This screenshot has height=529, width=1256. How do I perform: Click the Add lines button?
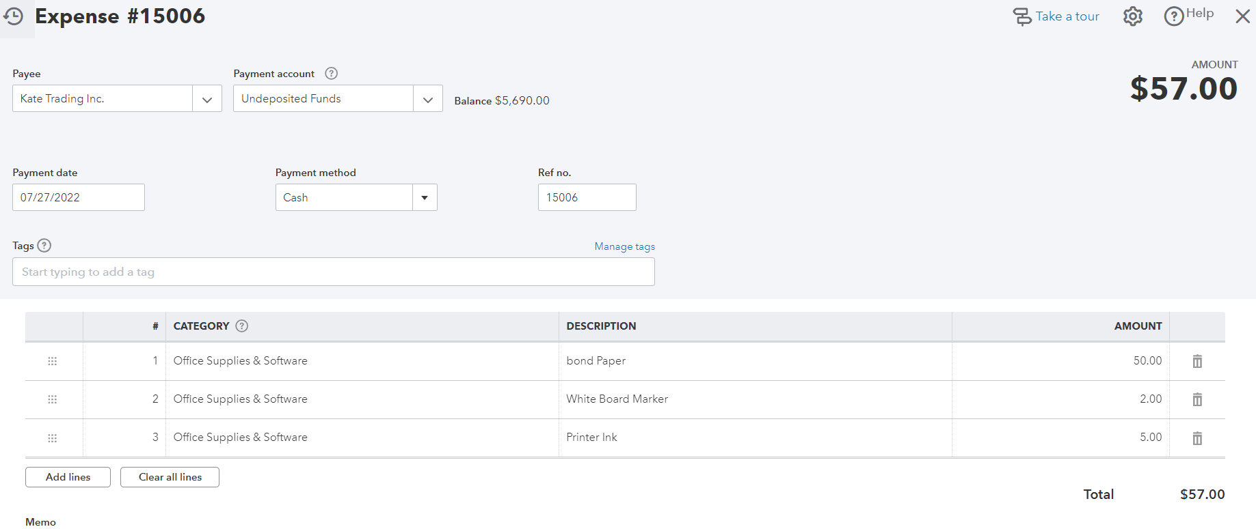pyautogui.click(x=68, y=477)
